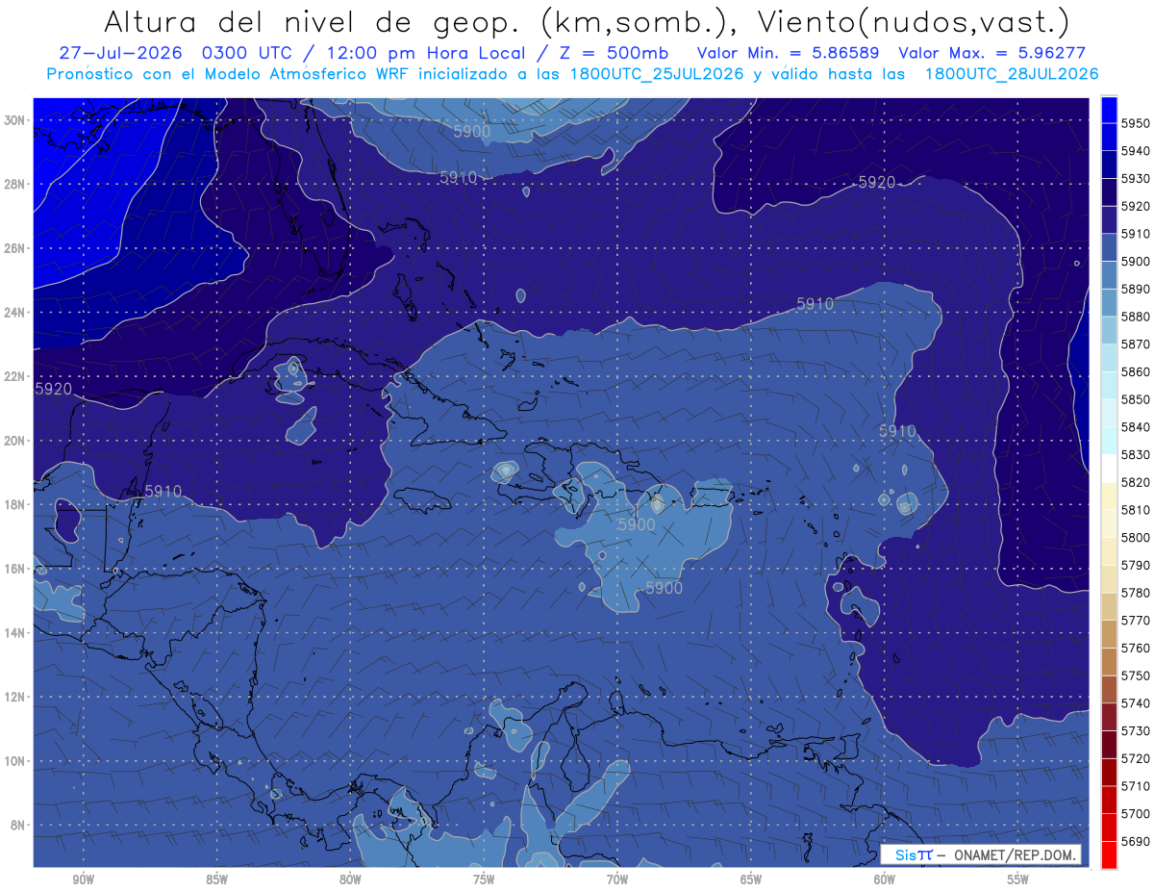Click the white swatch between 5830 and 5820
The image size is (1154, 892).
(x=1108, y=469)
